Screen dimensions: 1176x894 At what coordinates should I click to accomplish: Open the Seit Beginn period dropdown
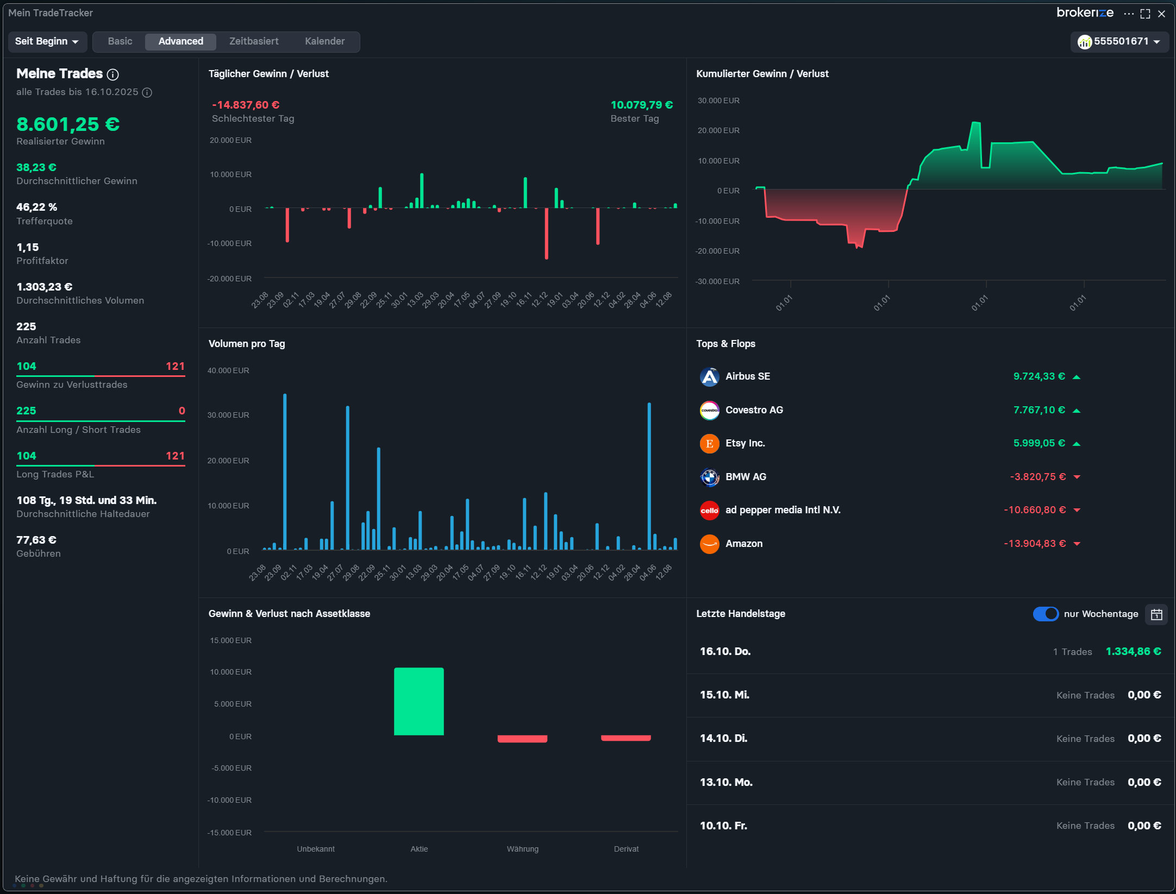(x=47, y=41)
